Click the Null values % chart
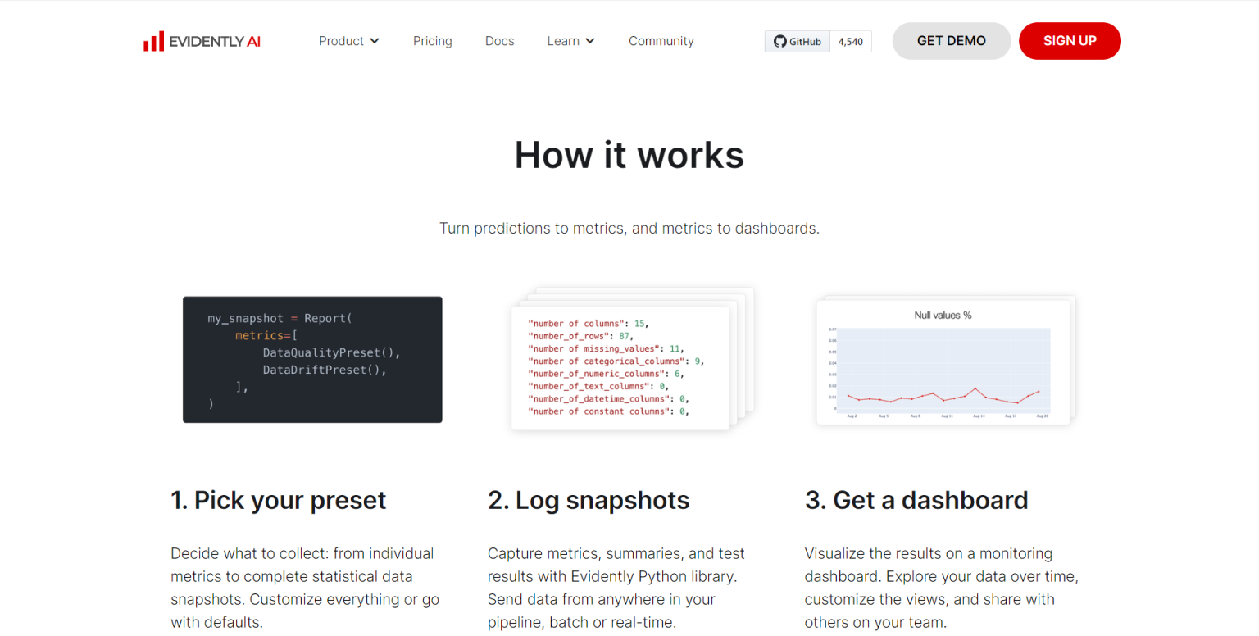This screenshot has height=636, width=1259. pyautogui.click(x=944, y=361)
